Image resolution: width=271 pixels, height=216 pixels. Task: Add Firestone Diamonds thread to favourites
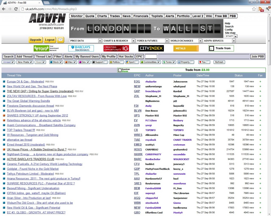coord(260,106)
